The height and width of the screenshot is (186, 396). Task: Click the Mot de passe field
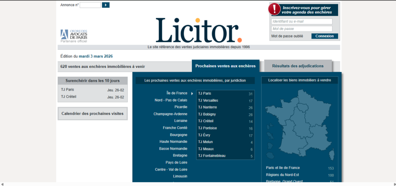(x=302, y=29)
